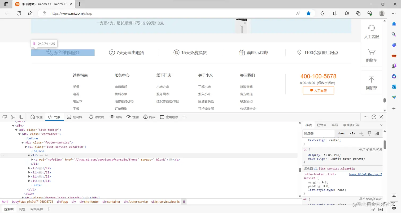Click the sidebar add plus icon
The image size is (401, 213).
[x=394, y=108]
